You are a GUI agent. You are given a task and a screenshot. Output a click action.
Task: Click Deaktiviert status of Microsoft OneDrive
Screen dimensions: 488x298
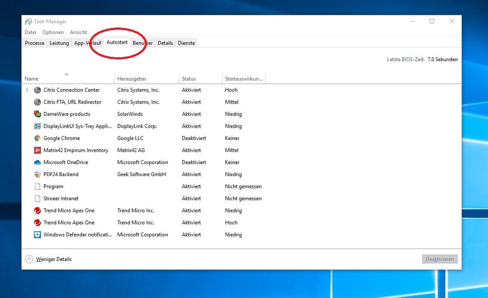pyautogui.click(x=194, y=162)
